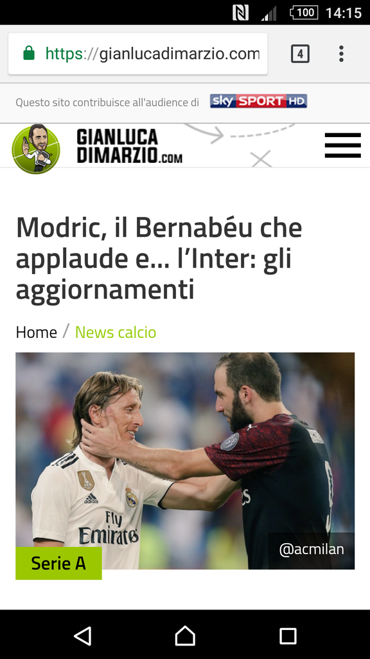The width and height of the screenshot is (370, 659).
Task: Tap the Android recent apps square button
Action: 288,636
